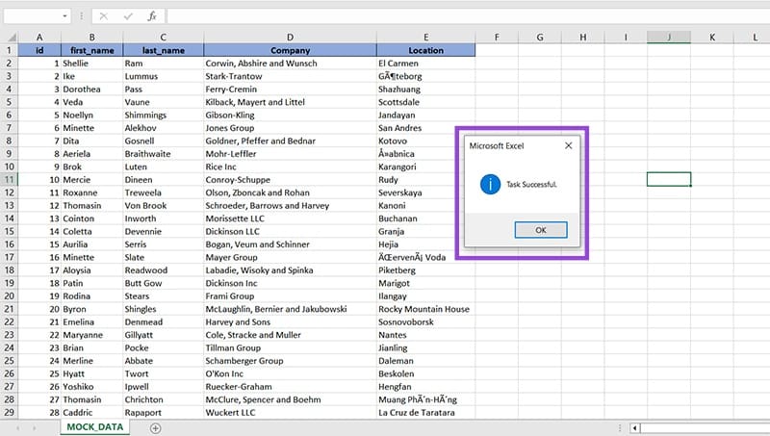770x436 pixels.
Task: Click the horizontal scrollbar track
Action: coord(703,427)
